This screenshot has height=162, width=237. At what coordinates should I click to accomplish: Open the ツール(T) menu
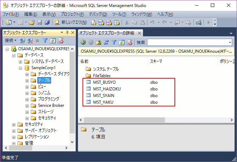(x=119, y=14)
